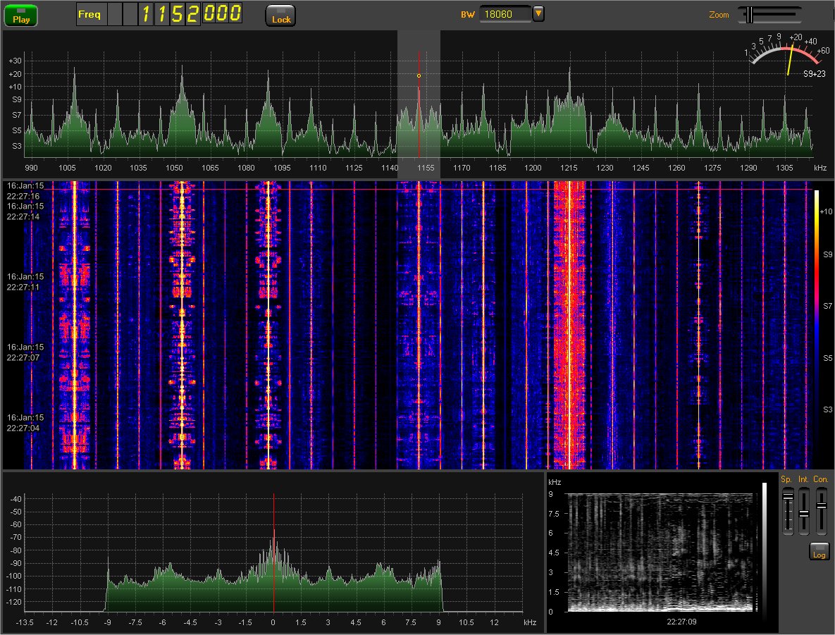Click the Int. intensity slider handle
Screen dimensions: 835x635
(804, 513)
